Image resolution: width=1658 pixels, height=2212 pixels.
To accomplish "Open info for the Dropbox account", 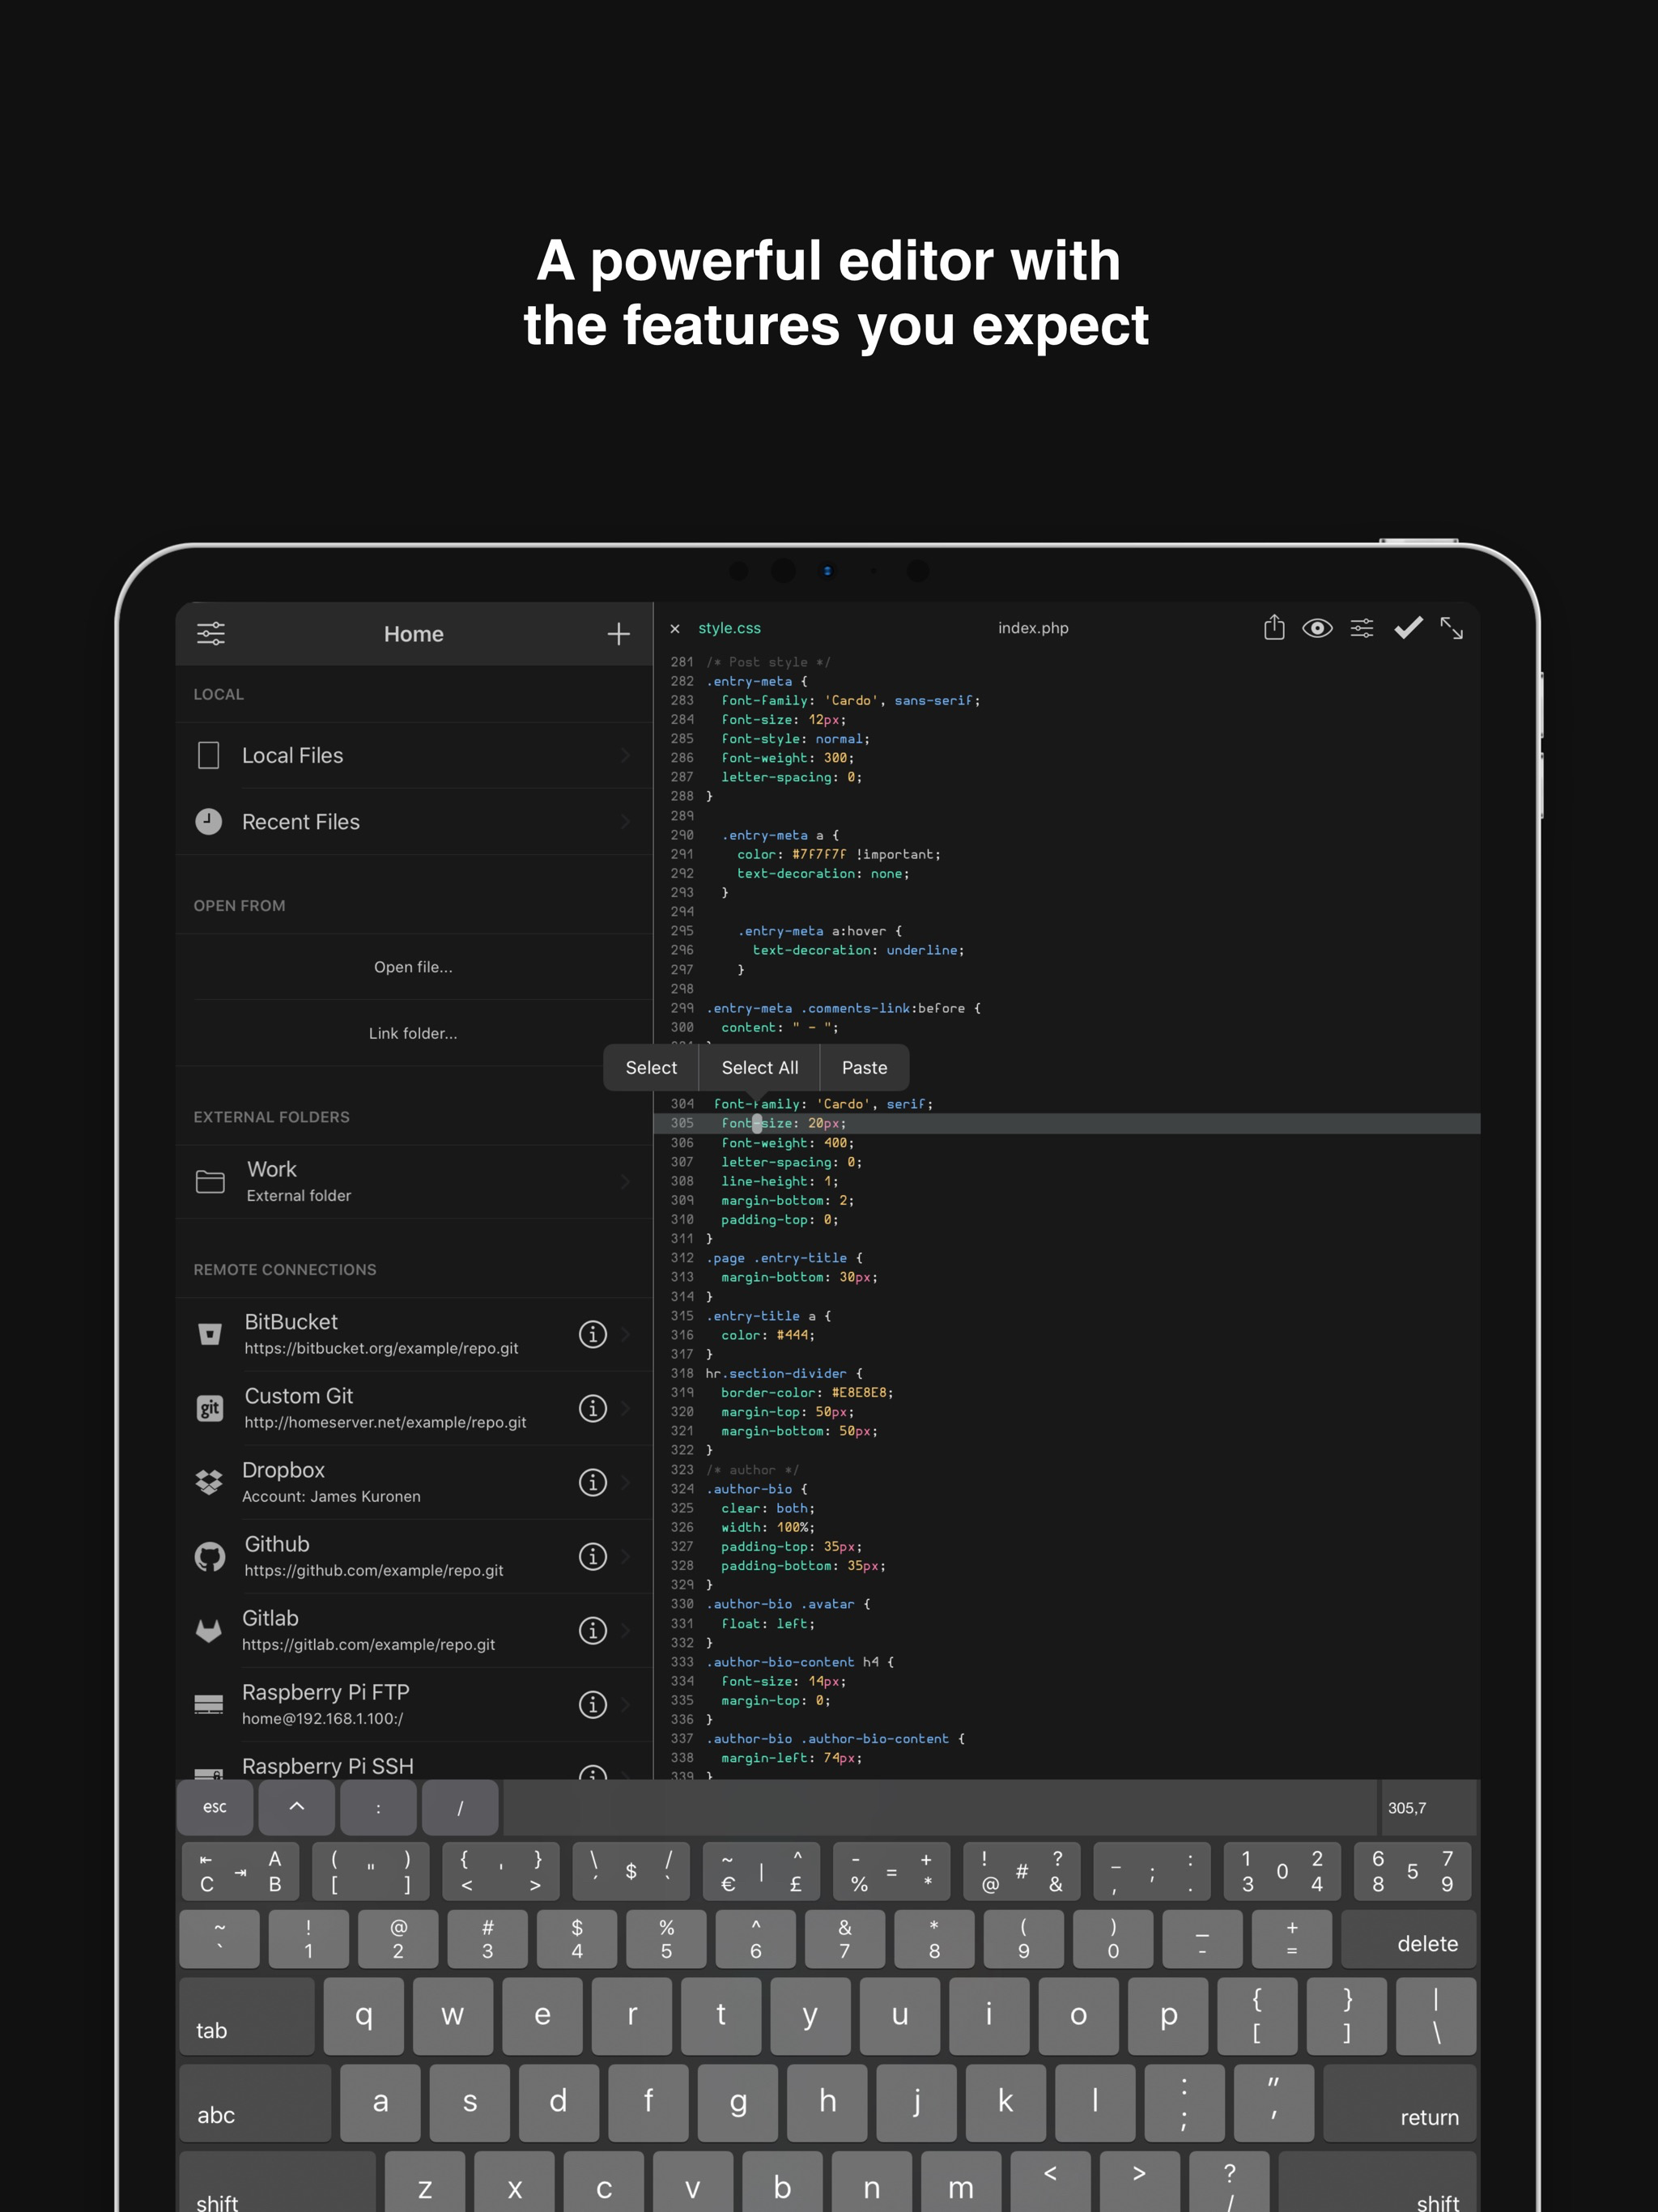I will (593, 1482).
